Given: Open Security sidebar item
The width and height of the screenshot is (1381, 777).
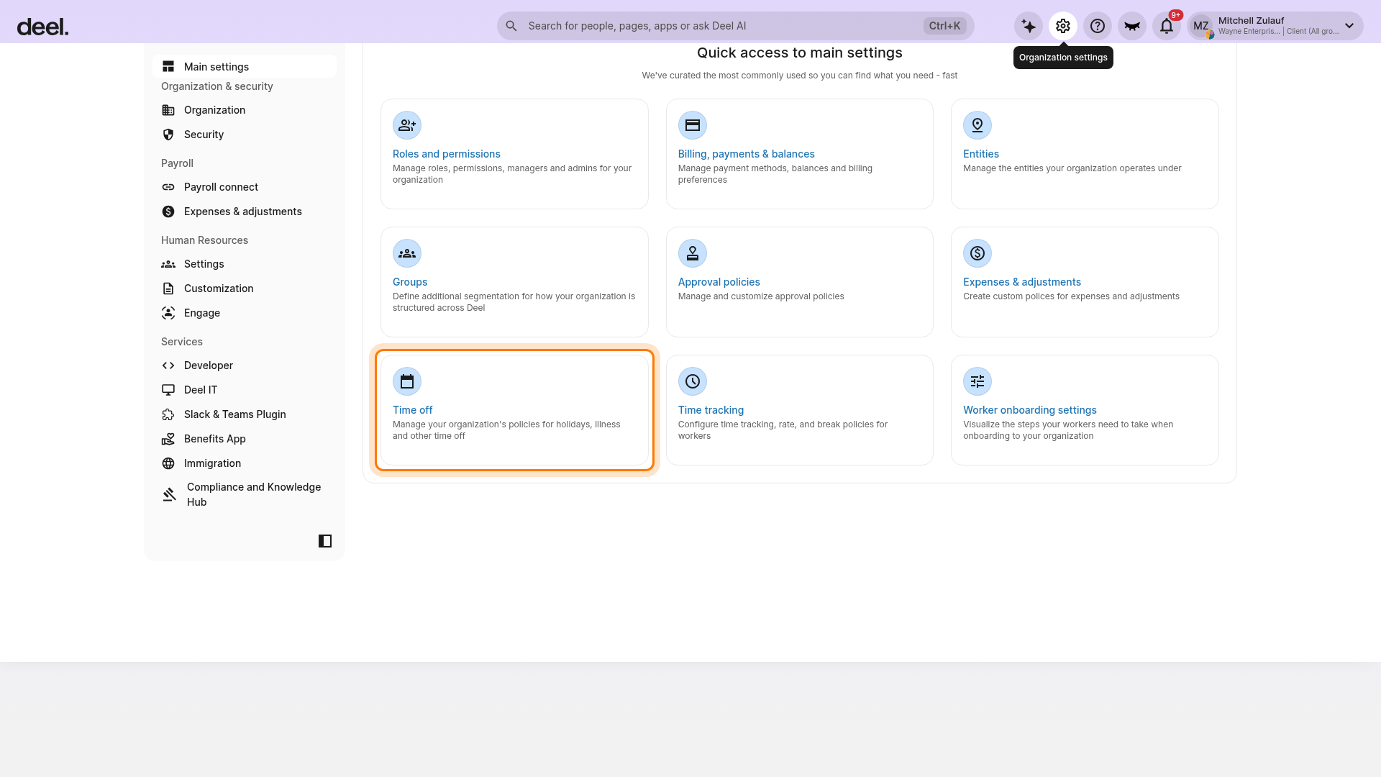Looking at the screenshot, I should (245, 135).
